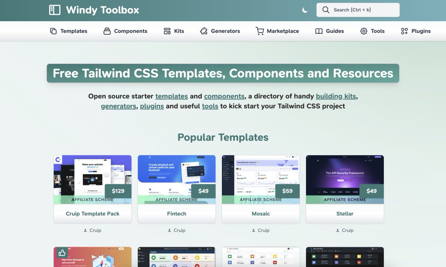Click the Templates nav icon
The height and width of the screenshot is (267, 446).
[x=54, y=31]
